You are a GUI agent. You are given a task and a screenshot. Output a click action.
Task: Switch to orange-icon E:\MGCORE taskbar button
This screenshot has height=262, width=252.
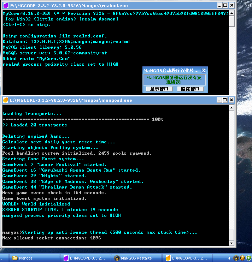tap(187, 258)
